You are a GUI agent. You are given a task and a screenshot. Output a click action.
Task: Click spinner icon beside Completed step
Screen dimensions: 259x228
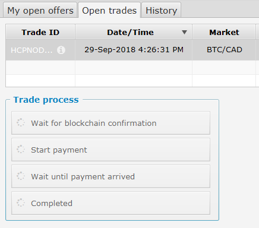click(21, 202)
